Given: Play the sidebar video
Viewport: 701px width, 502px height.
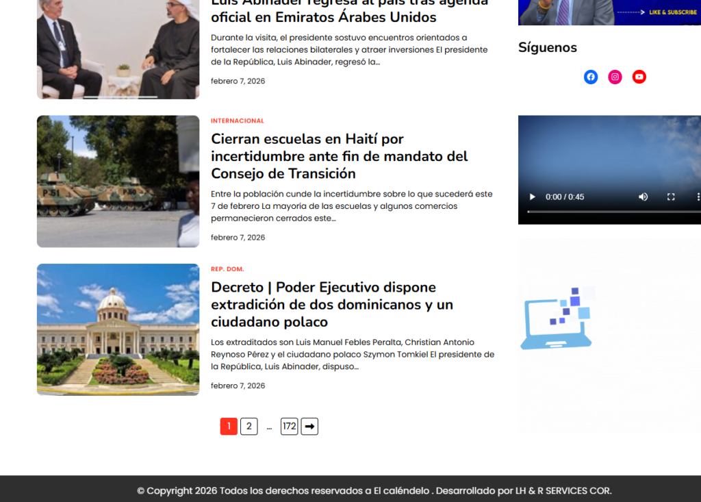Looking at the screenshot, I should click(x=532, y=197).
